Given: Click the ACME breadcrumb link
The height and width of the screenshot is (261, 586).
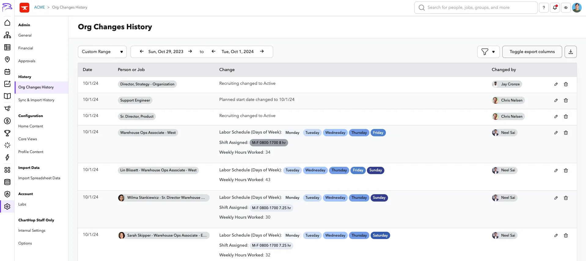Looking at the screenshot, I should 39,7.
